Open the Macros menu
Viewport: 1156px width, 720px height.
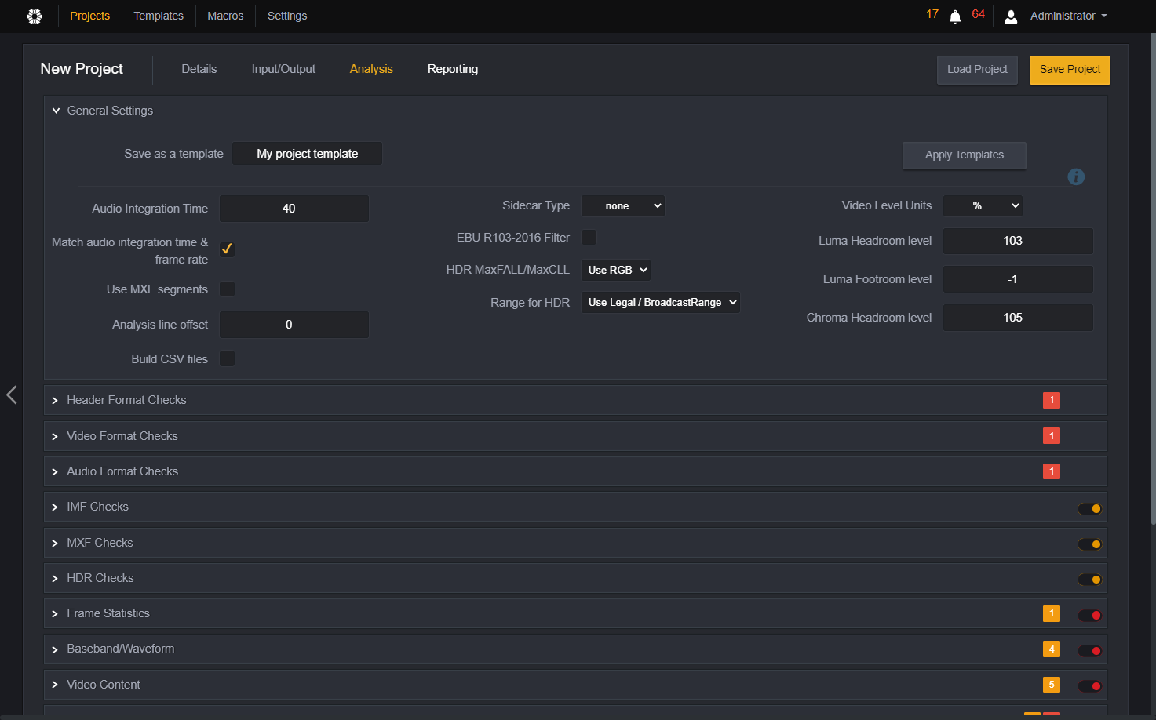click(x=225, y=16)
